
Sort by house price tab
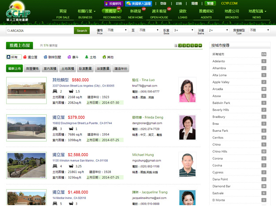pyautogui.click(x=32, y=68)
